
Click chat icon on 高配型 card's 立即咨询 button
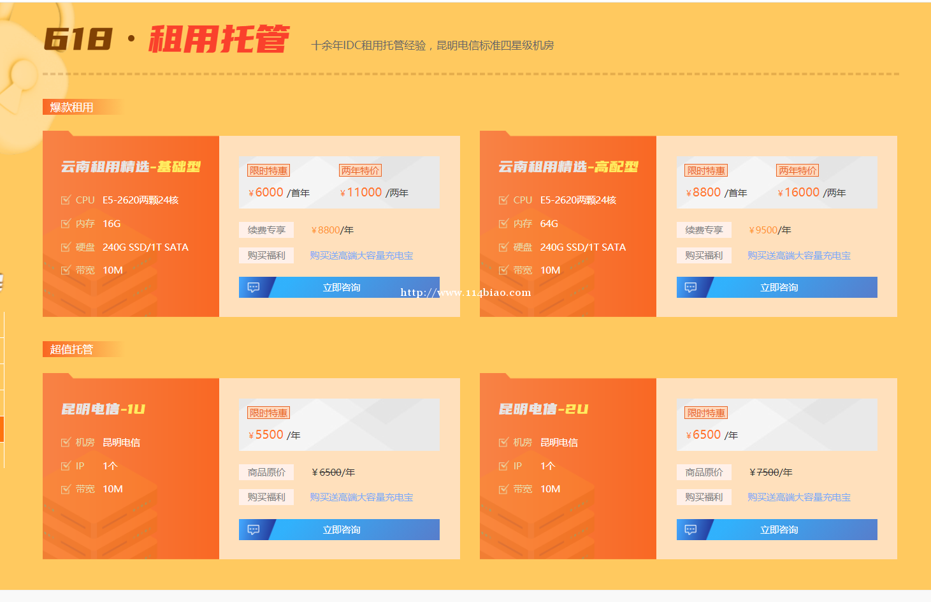[x=691, y=288]
